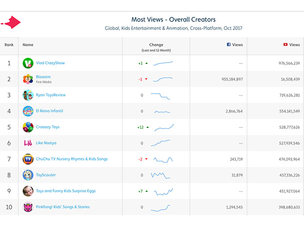Image resolution: width=304 pixels, height=228 pixels.
Task: Open the Ryan ToysReview link
Action: coord(51,95)
